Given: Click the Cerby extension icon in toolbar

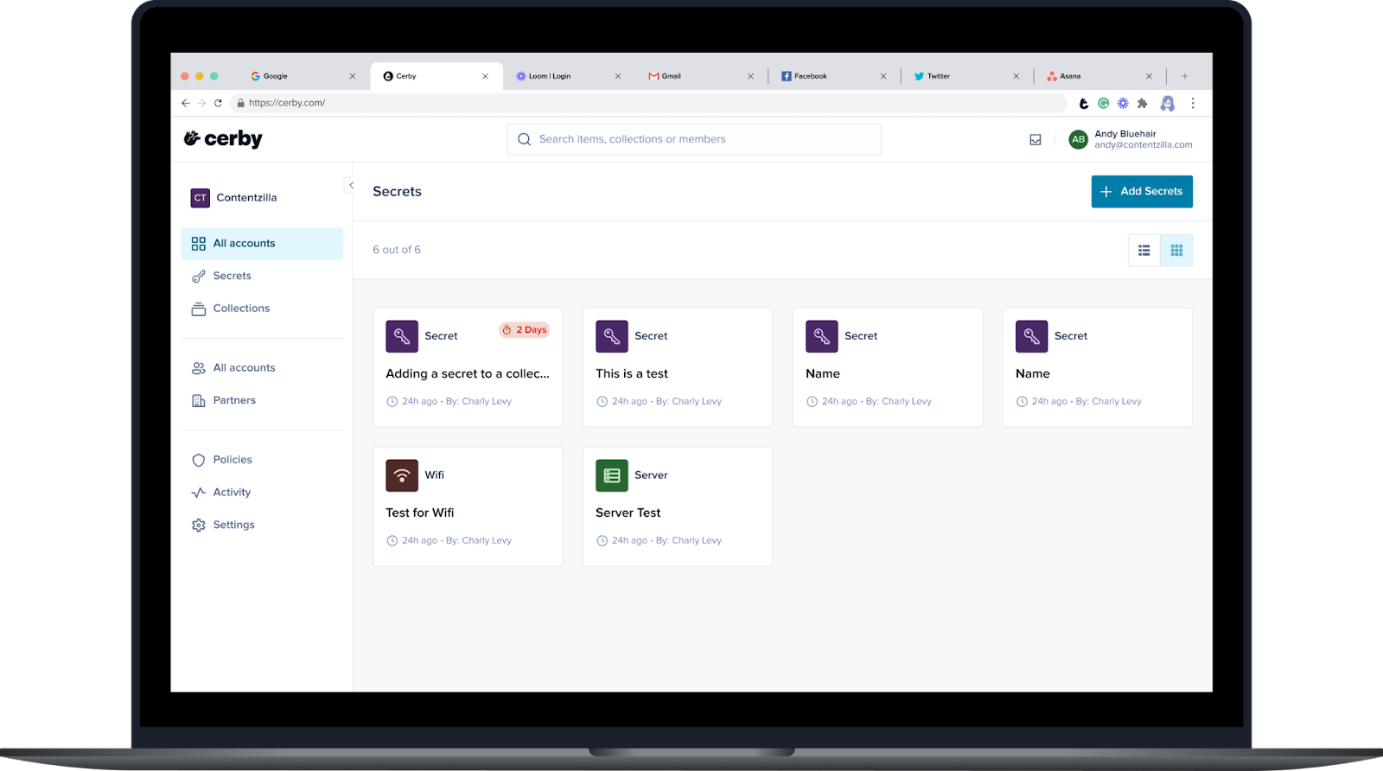Looking at the screenshot, I should point(1084,103).
